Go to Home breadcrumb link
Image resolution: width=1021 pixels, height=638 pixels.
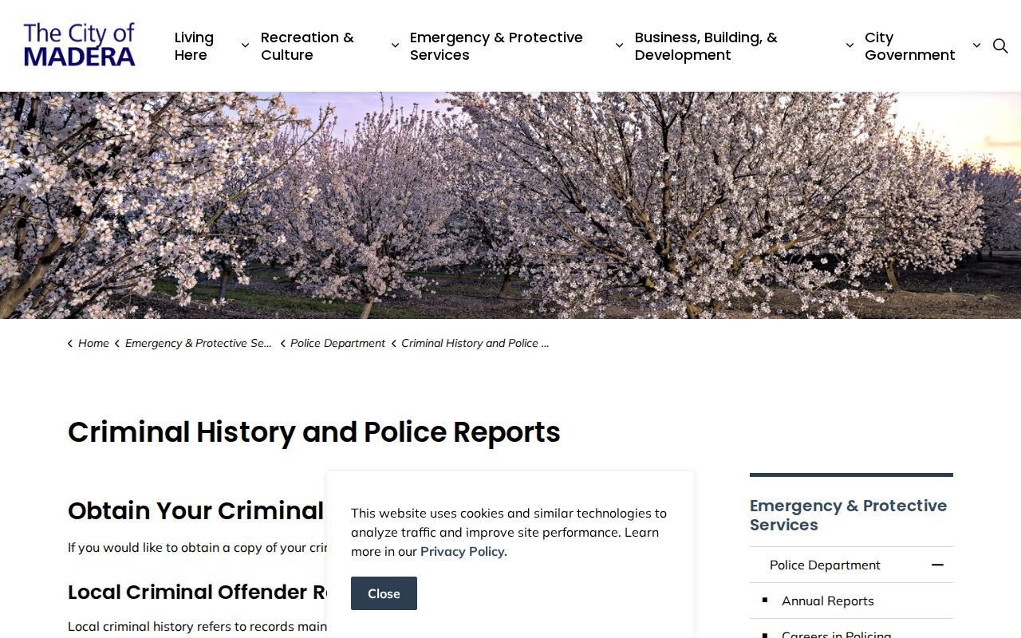point(93,343)
